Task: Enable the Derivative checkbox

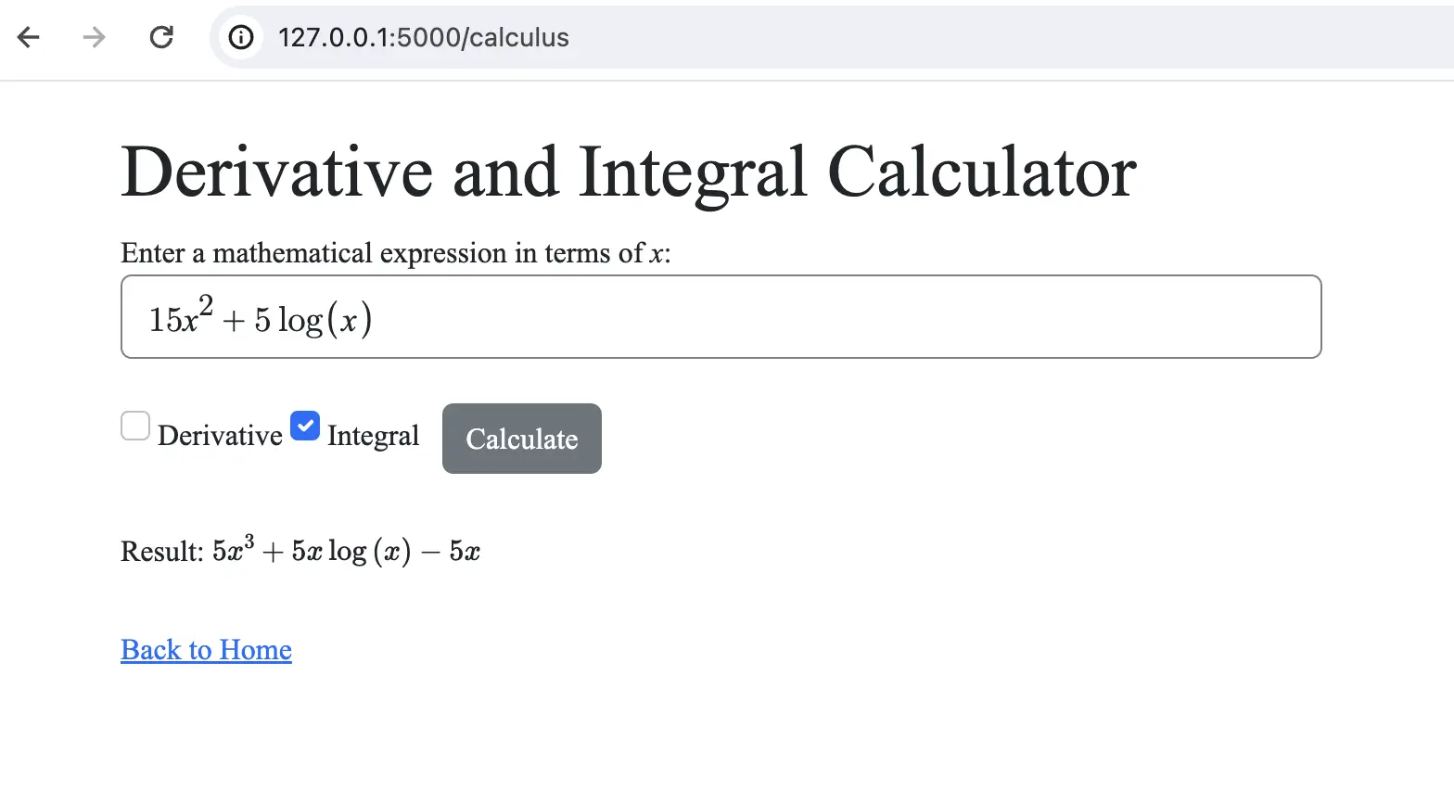Action: coord(135,427)
